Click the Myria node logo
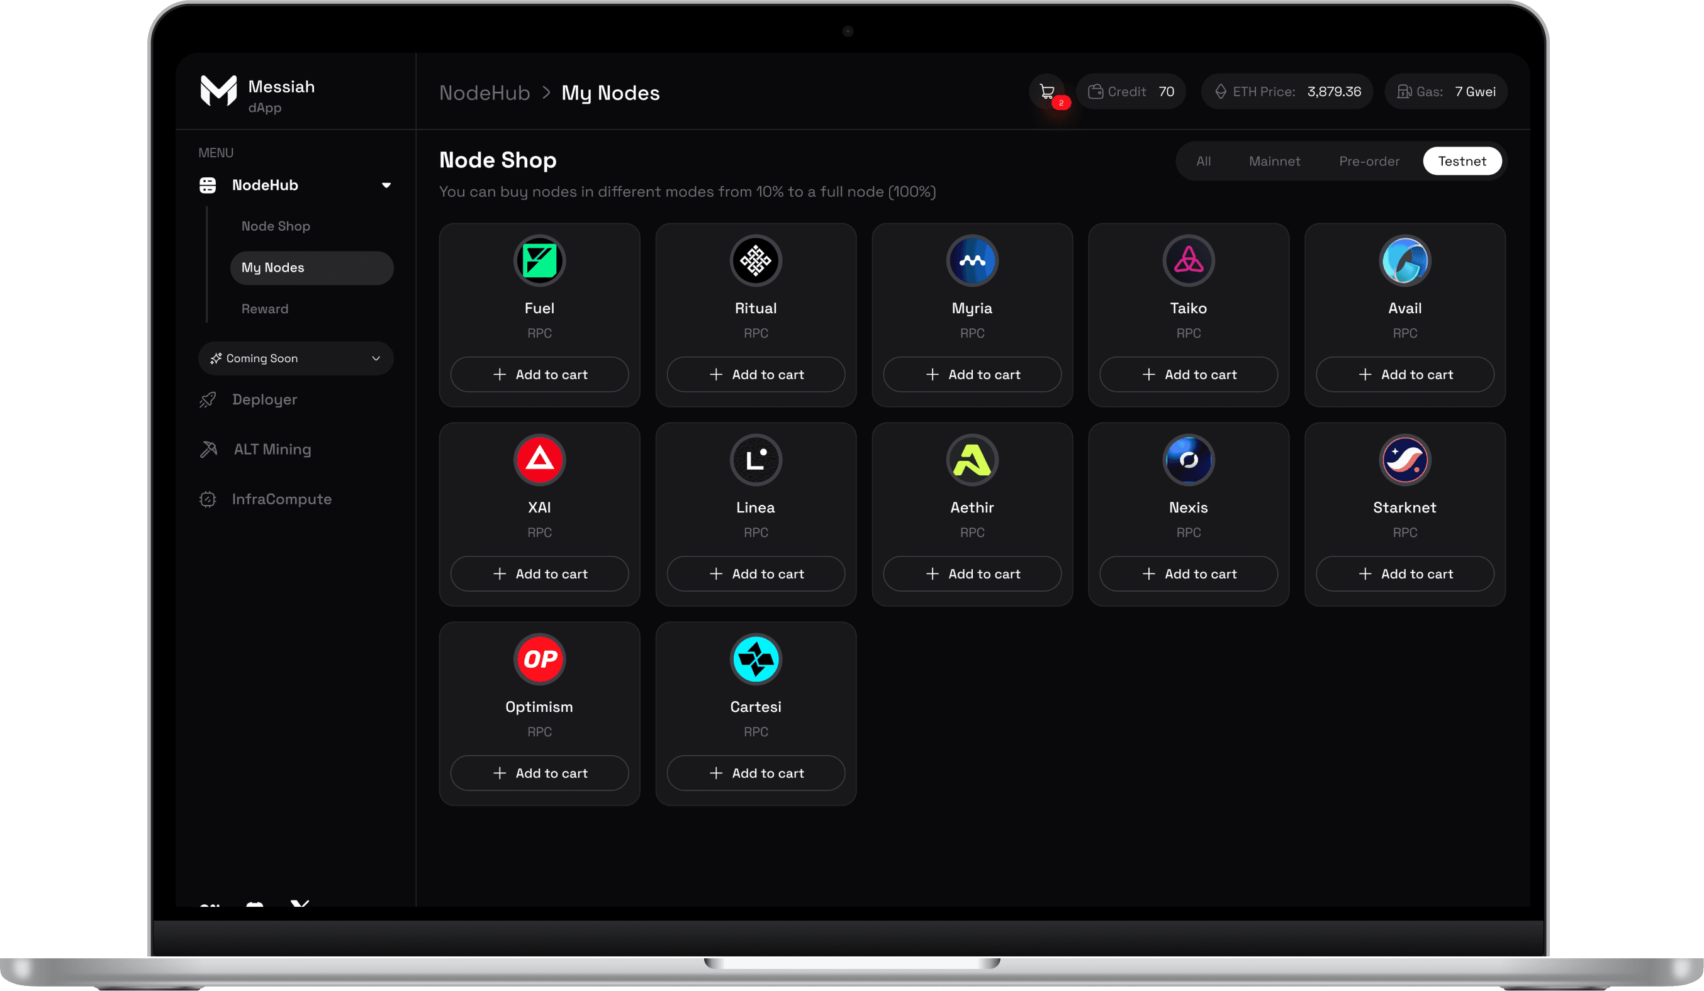 pos(972,261)
